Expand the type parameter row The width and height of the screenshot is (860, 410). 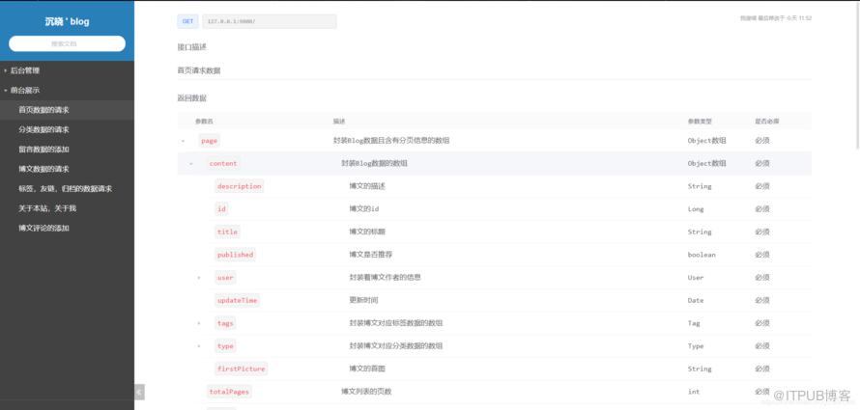(199, 346)
